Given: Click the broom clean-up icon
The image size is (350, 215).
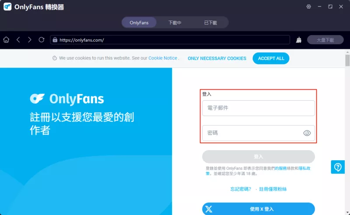Looking at the screenshot, I should pyautogui.click(x=299, y=40).
